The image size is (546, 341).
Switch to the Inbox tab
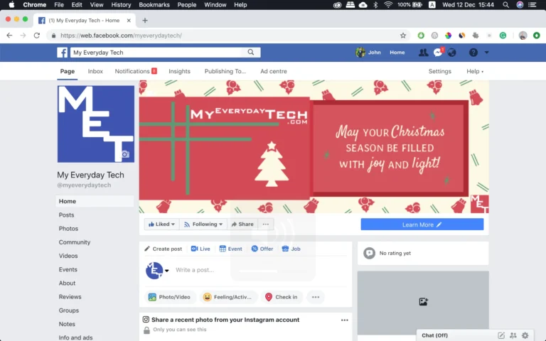point(95,72)
